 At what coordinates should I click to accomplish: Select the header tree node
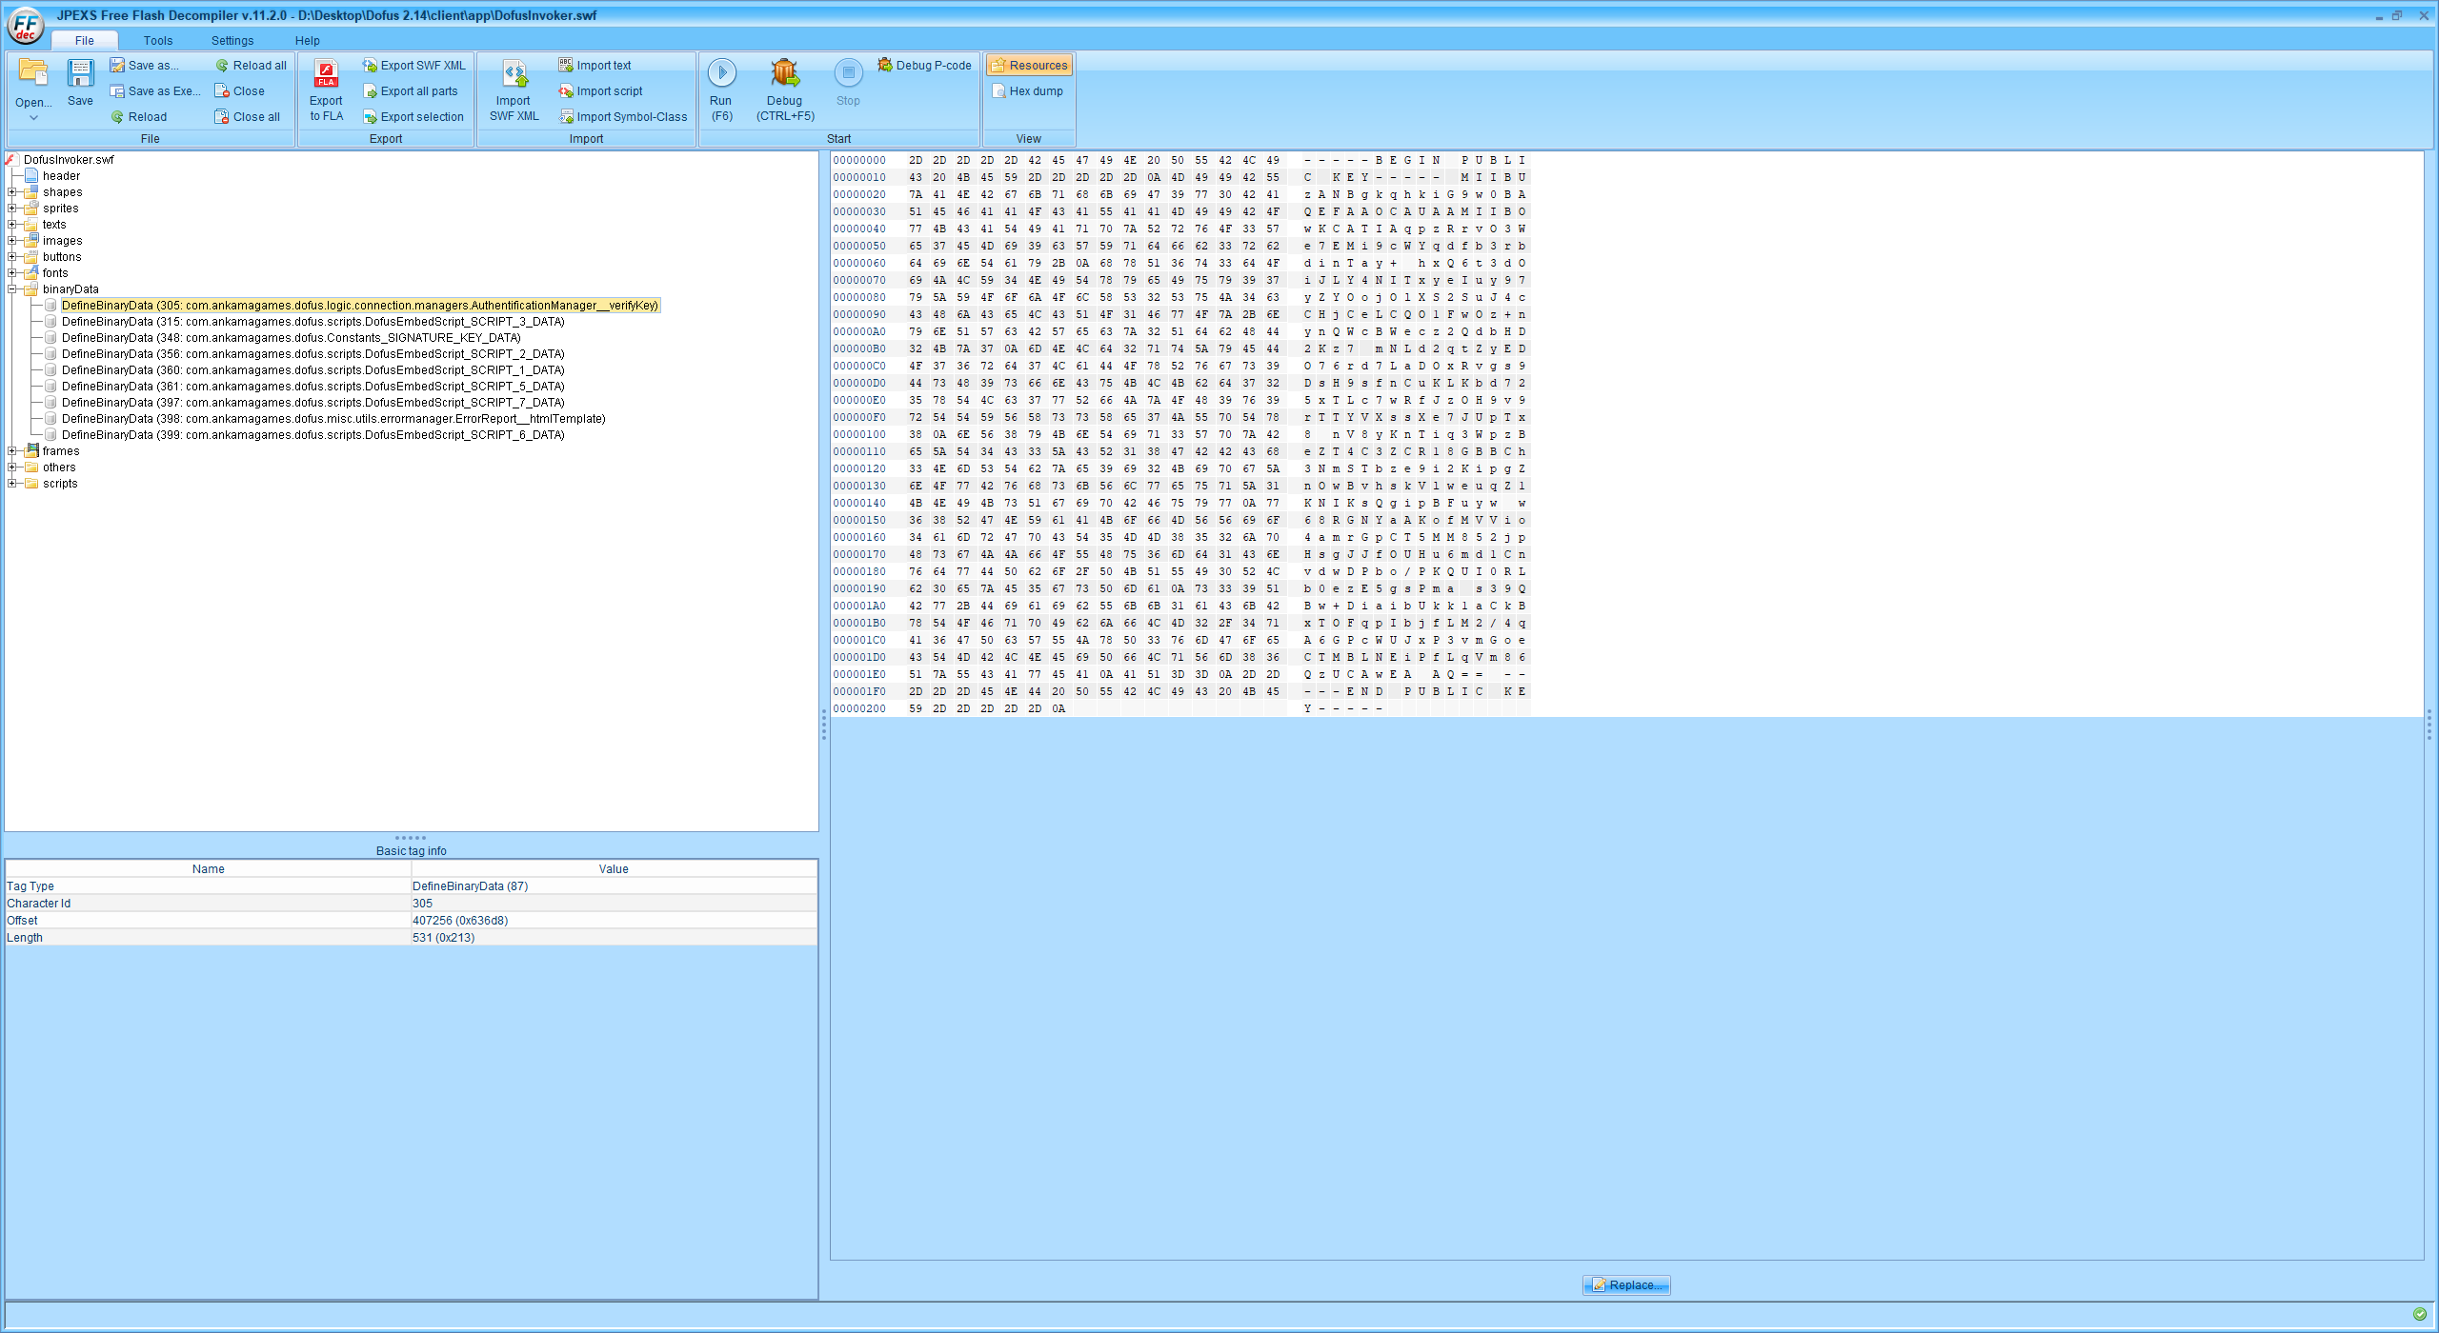61,176
